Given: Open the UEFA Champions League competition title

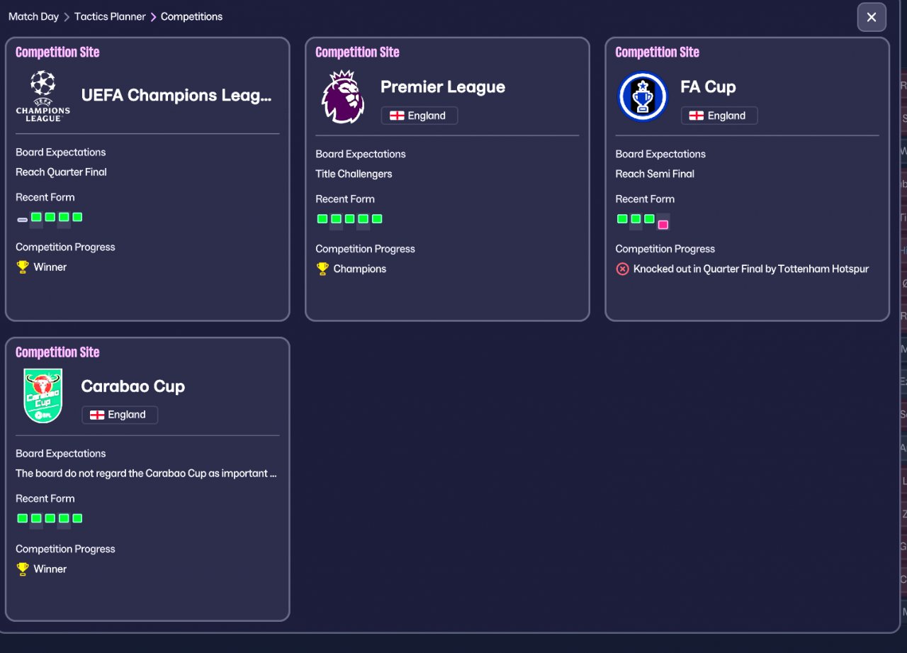Looking at the screenshot, I should [176, 95].
